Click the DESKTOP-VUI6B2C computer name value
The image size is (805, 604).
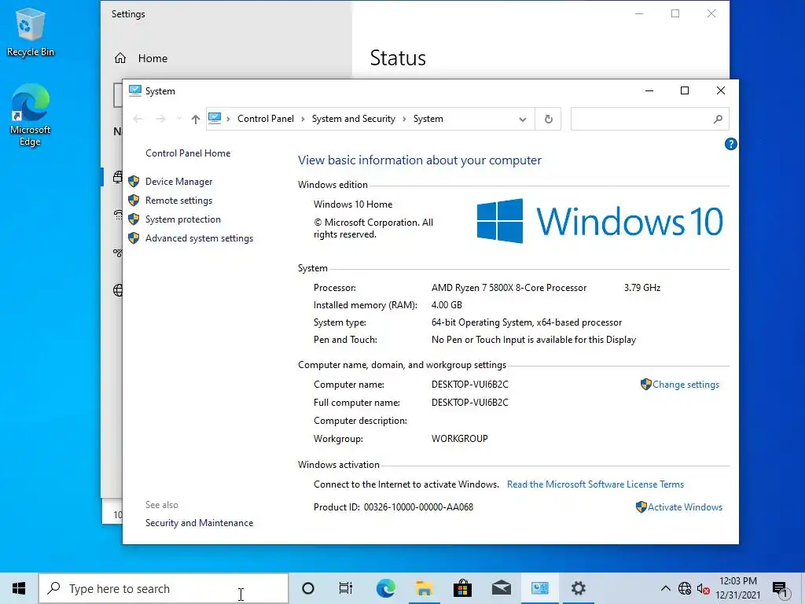[x=470, y=384]
